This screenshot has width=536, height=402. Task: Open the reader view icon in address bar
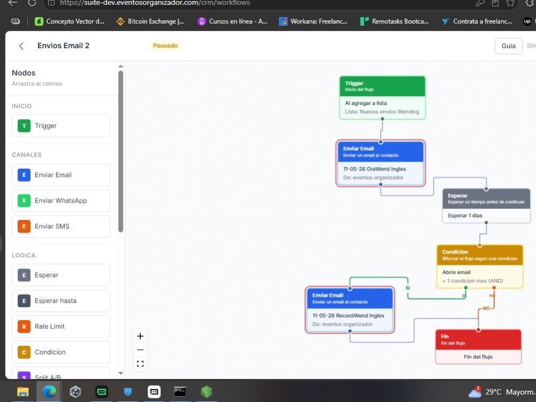[495, 3]
